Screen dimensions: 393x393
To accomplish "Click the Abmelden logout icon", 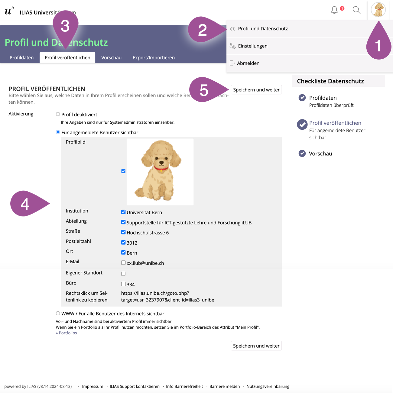I will pyautogui.click(x=232, y=63).
